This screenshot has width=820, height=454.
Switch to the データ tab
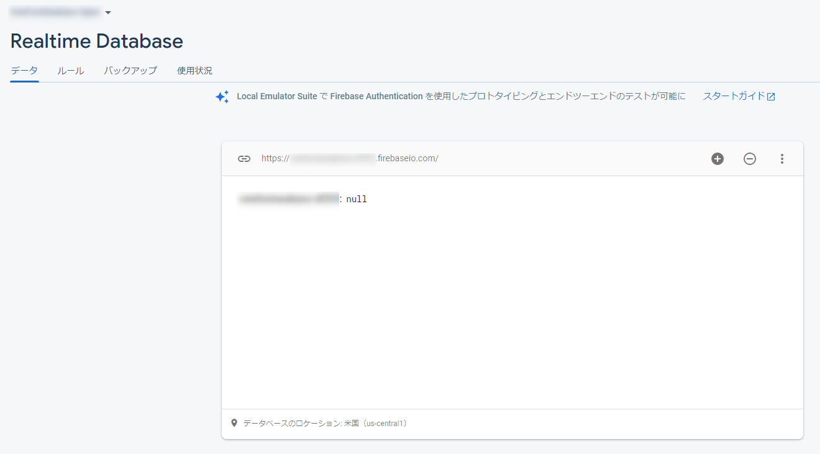click(x=24, y=71)
